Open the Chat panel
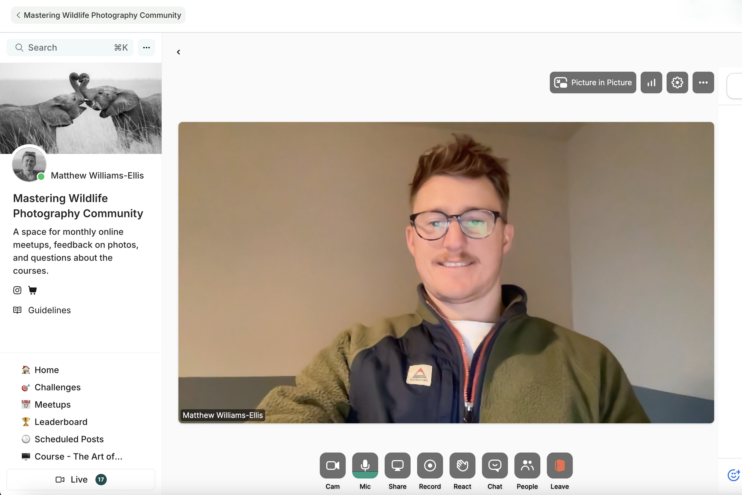The image size is (742, 495). click(495, 465)
